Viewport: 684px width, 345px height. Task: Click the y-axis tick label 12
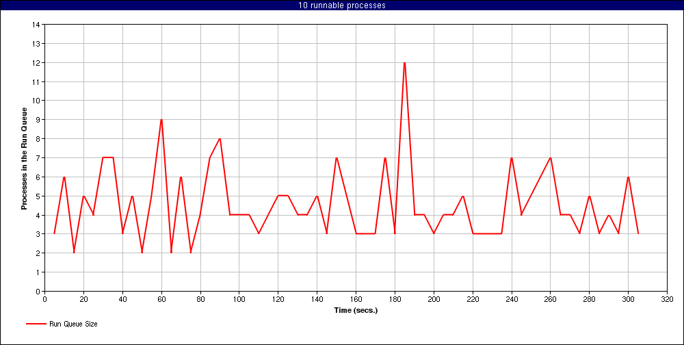coord(36,63)
